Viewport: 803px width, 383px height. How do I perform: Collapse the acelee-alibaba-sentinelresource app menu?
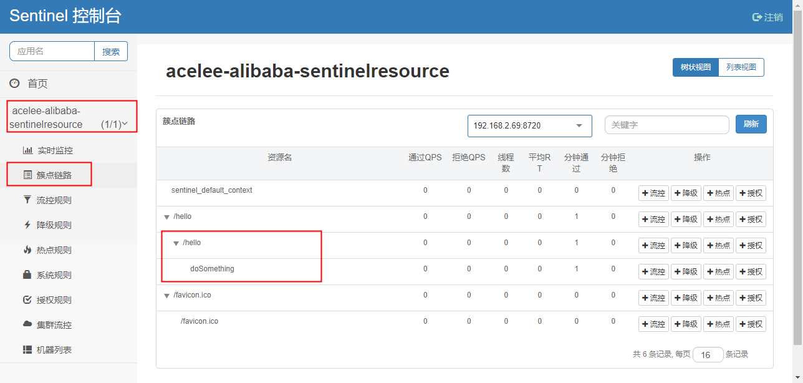125,124
